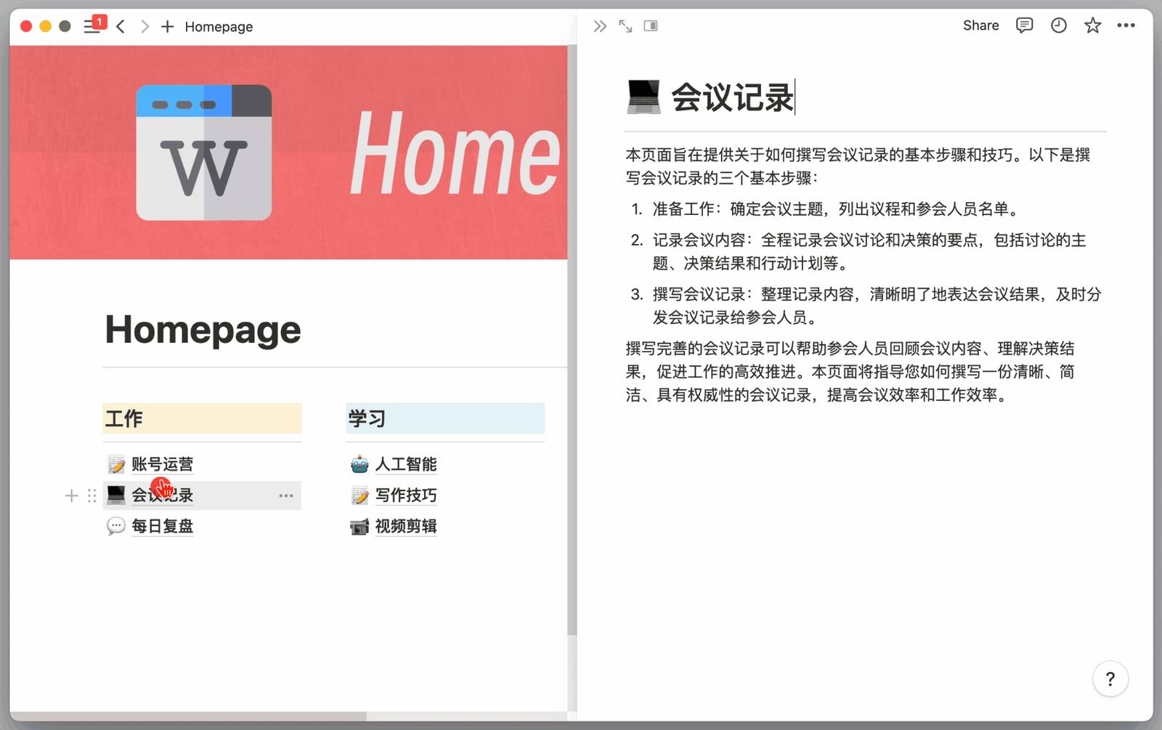Add a block using the plus beside 会议记录
The height and width of the screenshot is (730, 1162).
71,496
